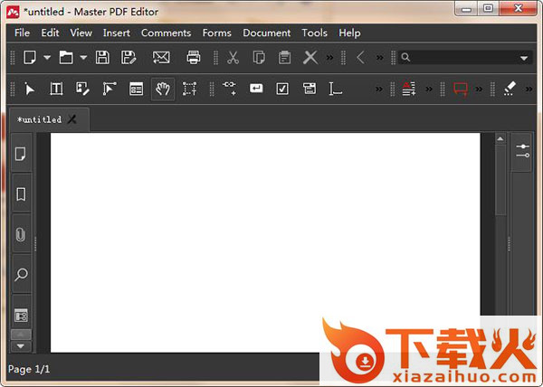The image size is (543, 387).
Task: Activate the Hand tool
Action: click(163, 90)
